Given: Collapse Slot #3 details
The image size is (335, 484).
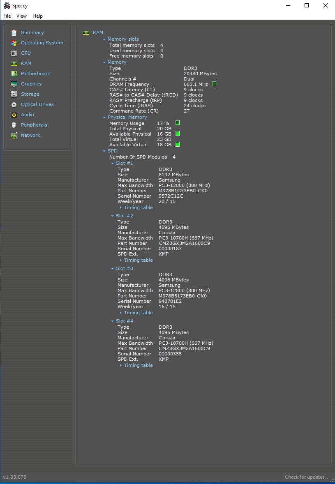Looking at the screenshot, I should click(x=112, y=269).
